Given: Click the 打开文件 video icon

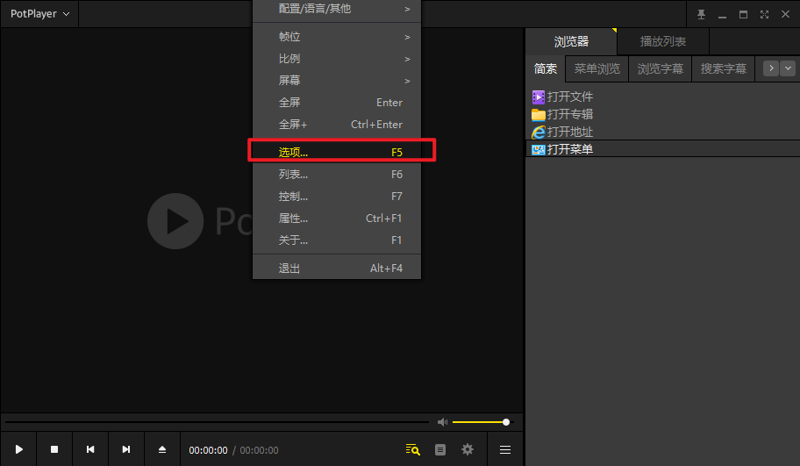Looking at the screenshot, I should click(x=539, y=97).
